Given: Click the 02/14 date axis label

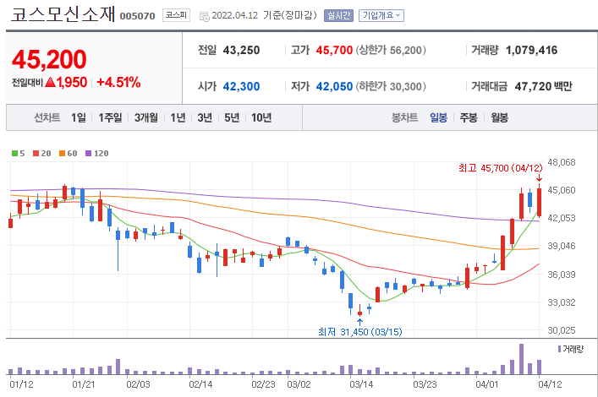Looking at the screenshot, I should click(x=200, y=384).
